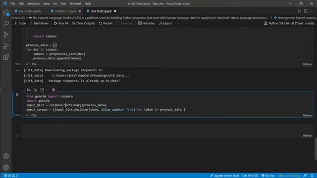Export the notebook
Screen dimensions: 317x178
coord(165,23)
